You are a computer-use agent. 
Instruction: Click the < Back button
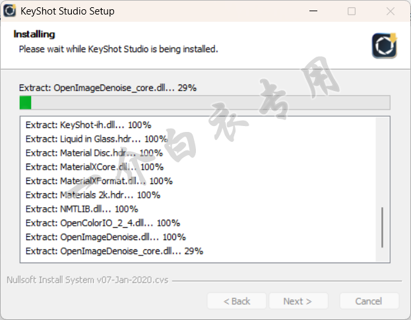[x=237, y=301]
